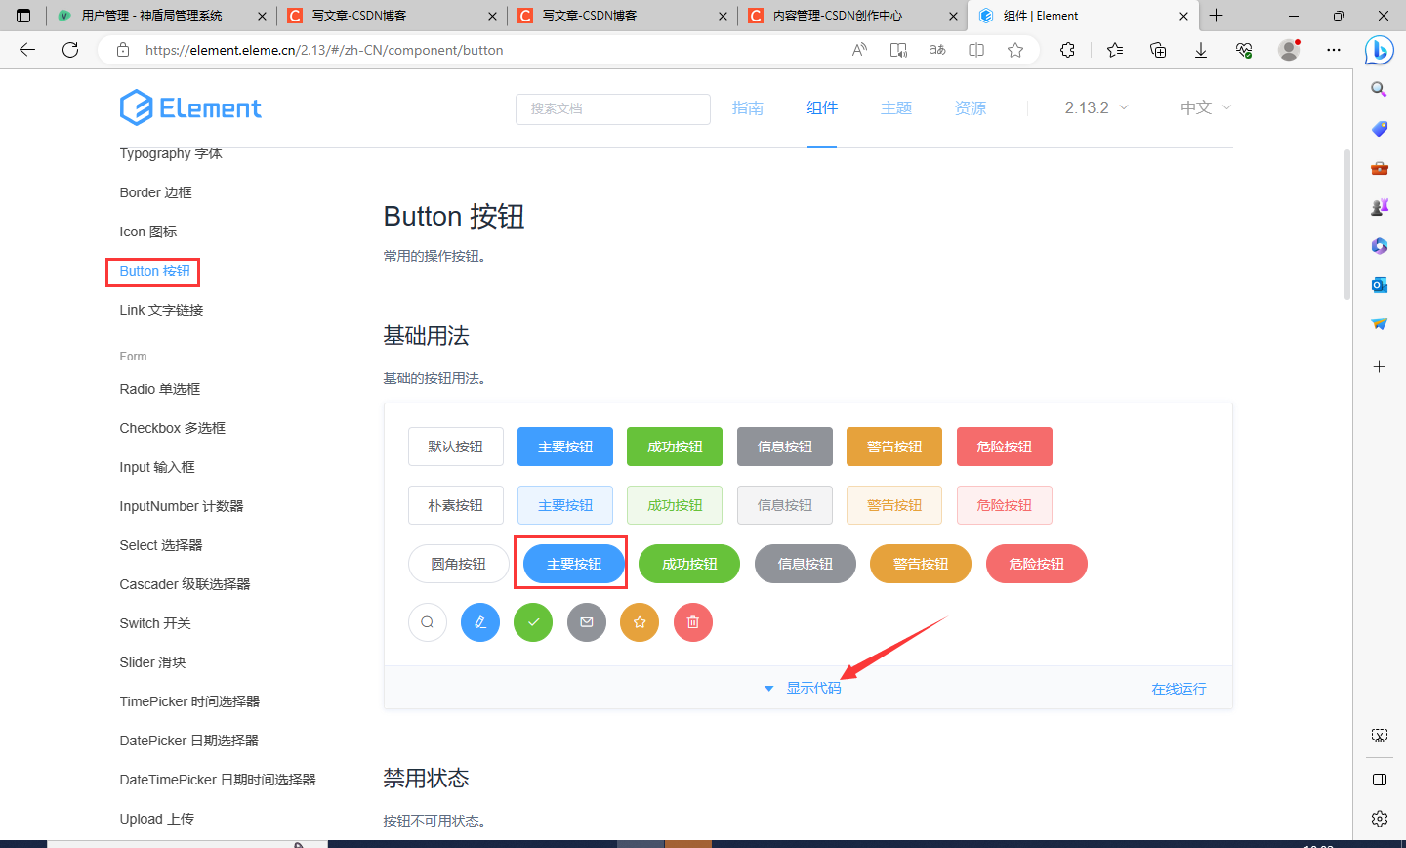Open the read aloud icon in address bar

coord(859,50)
